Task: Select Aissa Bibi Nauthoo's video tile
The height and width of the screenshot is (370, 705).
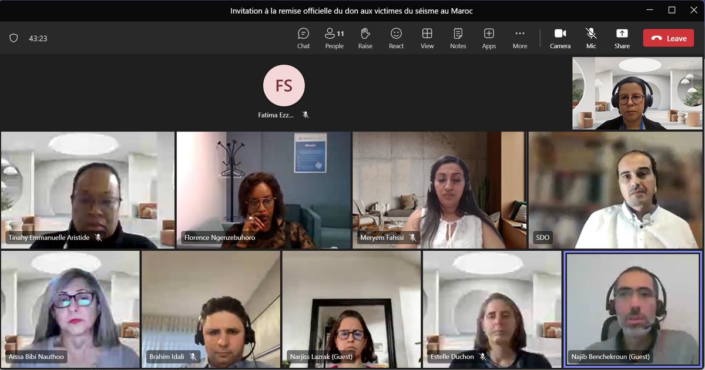Action: tap(70, 310)
